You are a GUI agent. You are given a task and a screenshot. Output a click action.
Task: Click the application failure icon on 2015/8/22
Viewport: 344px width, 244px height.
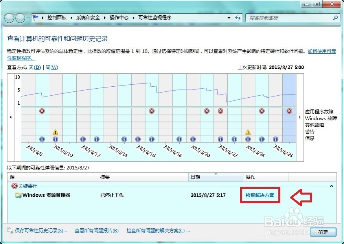click(x=221, y=111)
